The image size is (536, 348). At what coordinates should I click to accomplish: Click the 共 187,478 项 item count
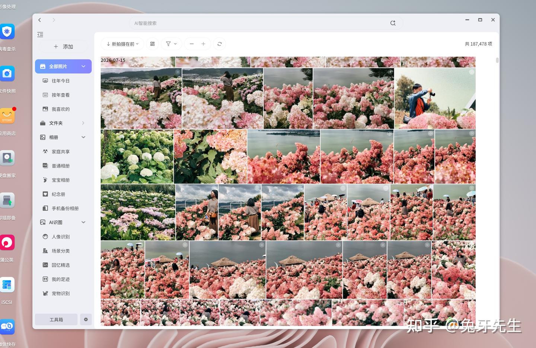(478, 44)
